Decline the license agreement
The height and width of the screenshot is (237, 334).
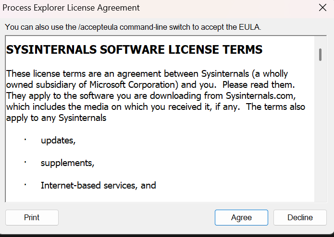(300, 217)
